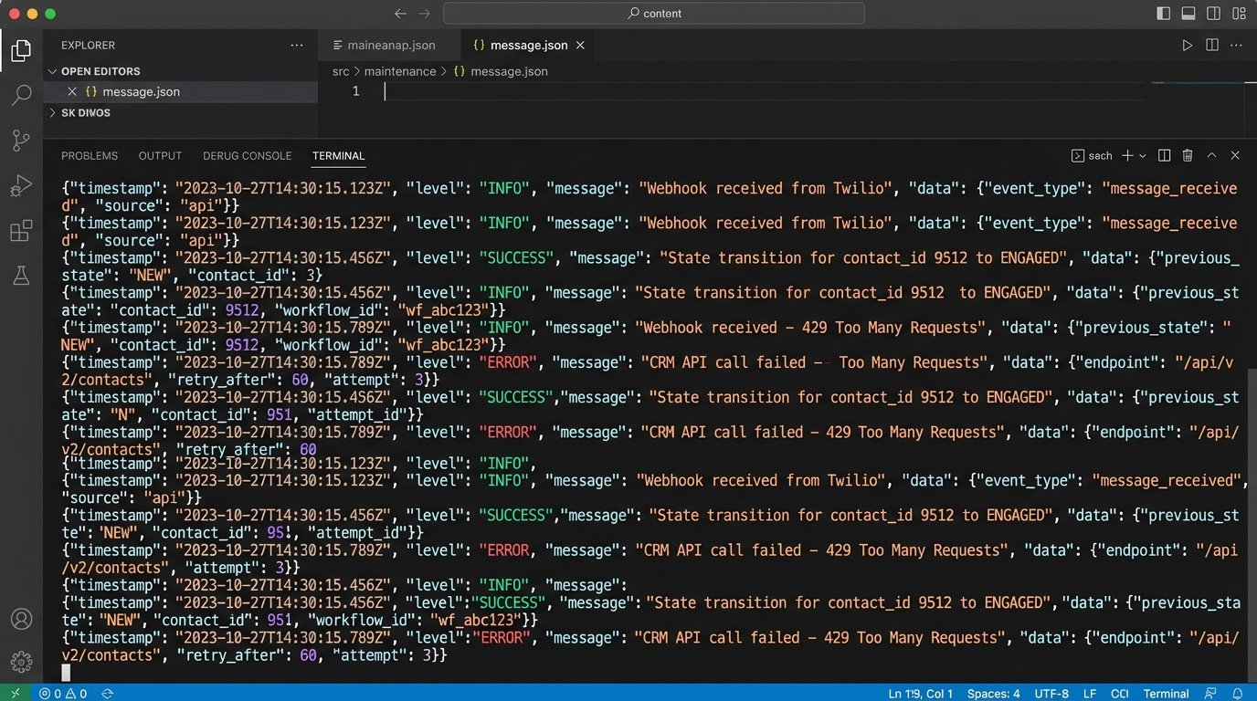Click the content search box in title bar
Viewport: 1257px width, 701px height.
click(654, 14)
